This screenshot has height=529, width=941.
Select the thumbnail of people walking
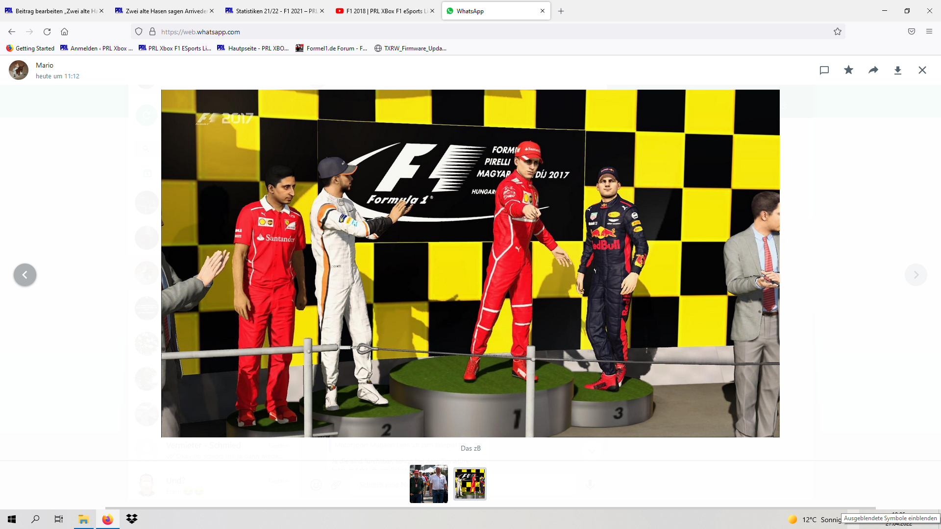tap(429, 484)
